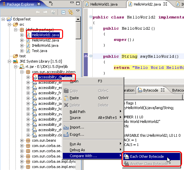Select com.sun.corba.se.impl.dyna package
Image resolution: width=184 pixels, height=170 pixels.
click(54, 161)
